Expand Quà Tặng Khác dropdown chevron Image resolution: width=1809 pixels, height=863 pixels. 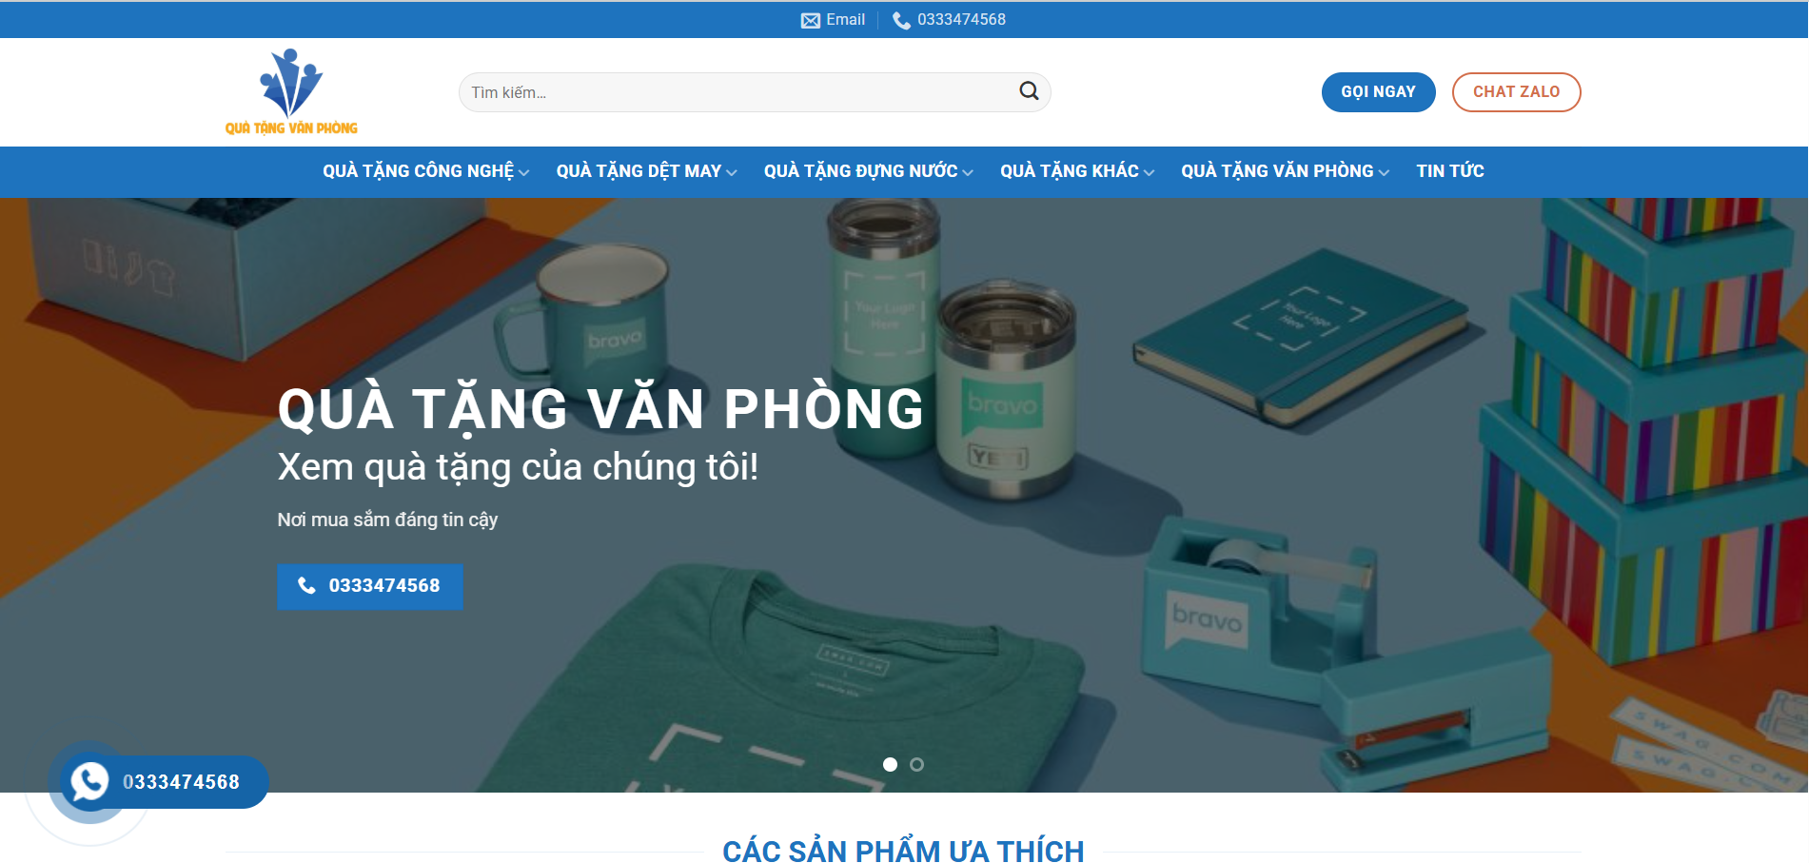coord(1149,172)
